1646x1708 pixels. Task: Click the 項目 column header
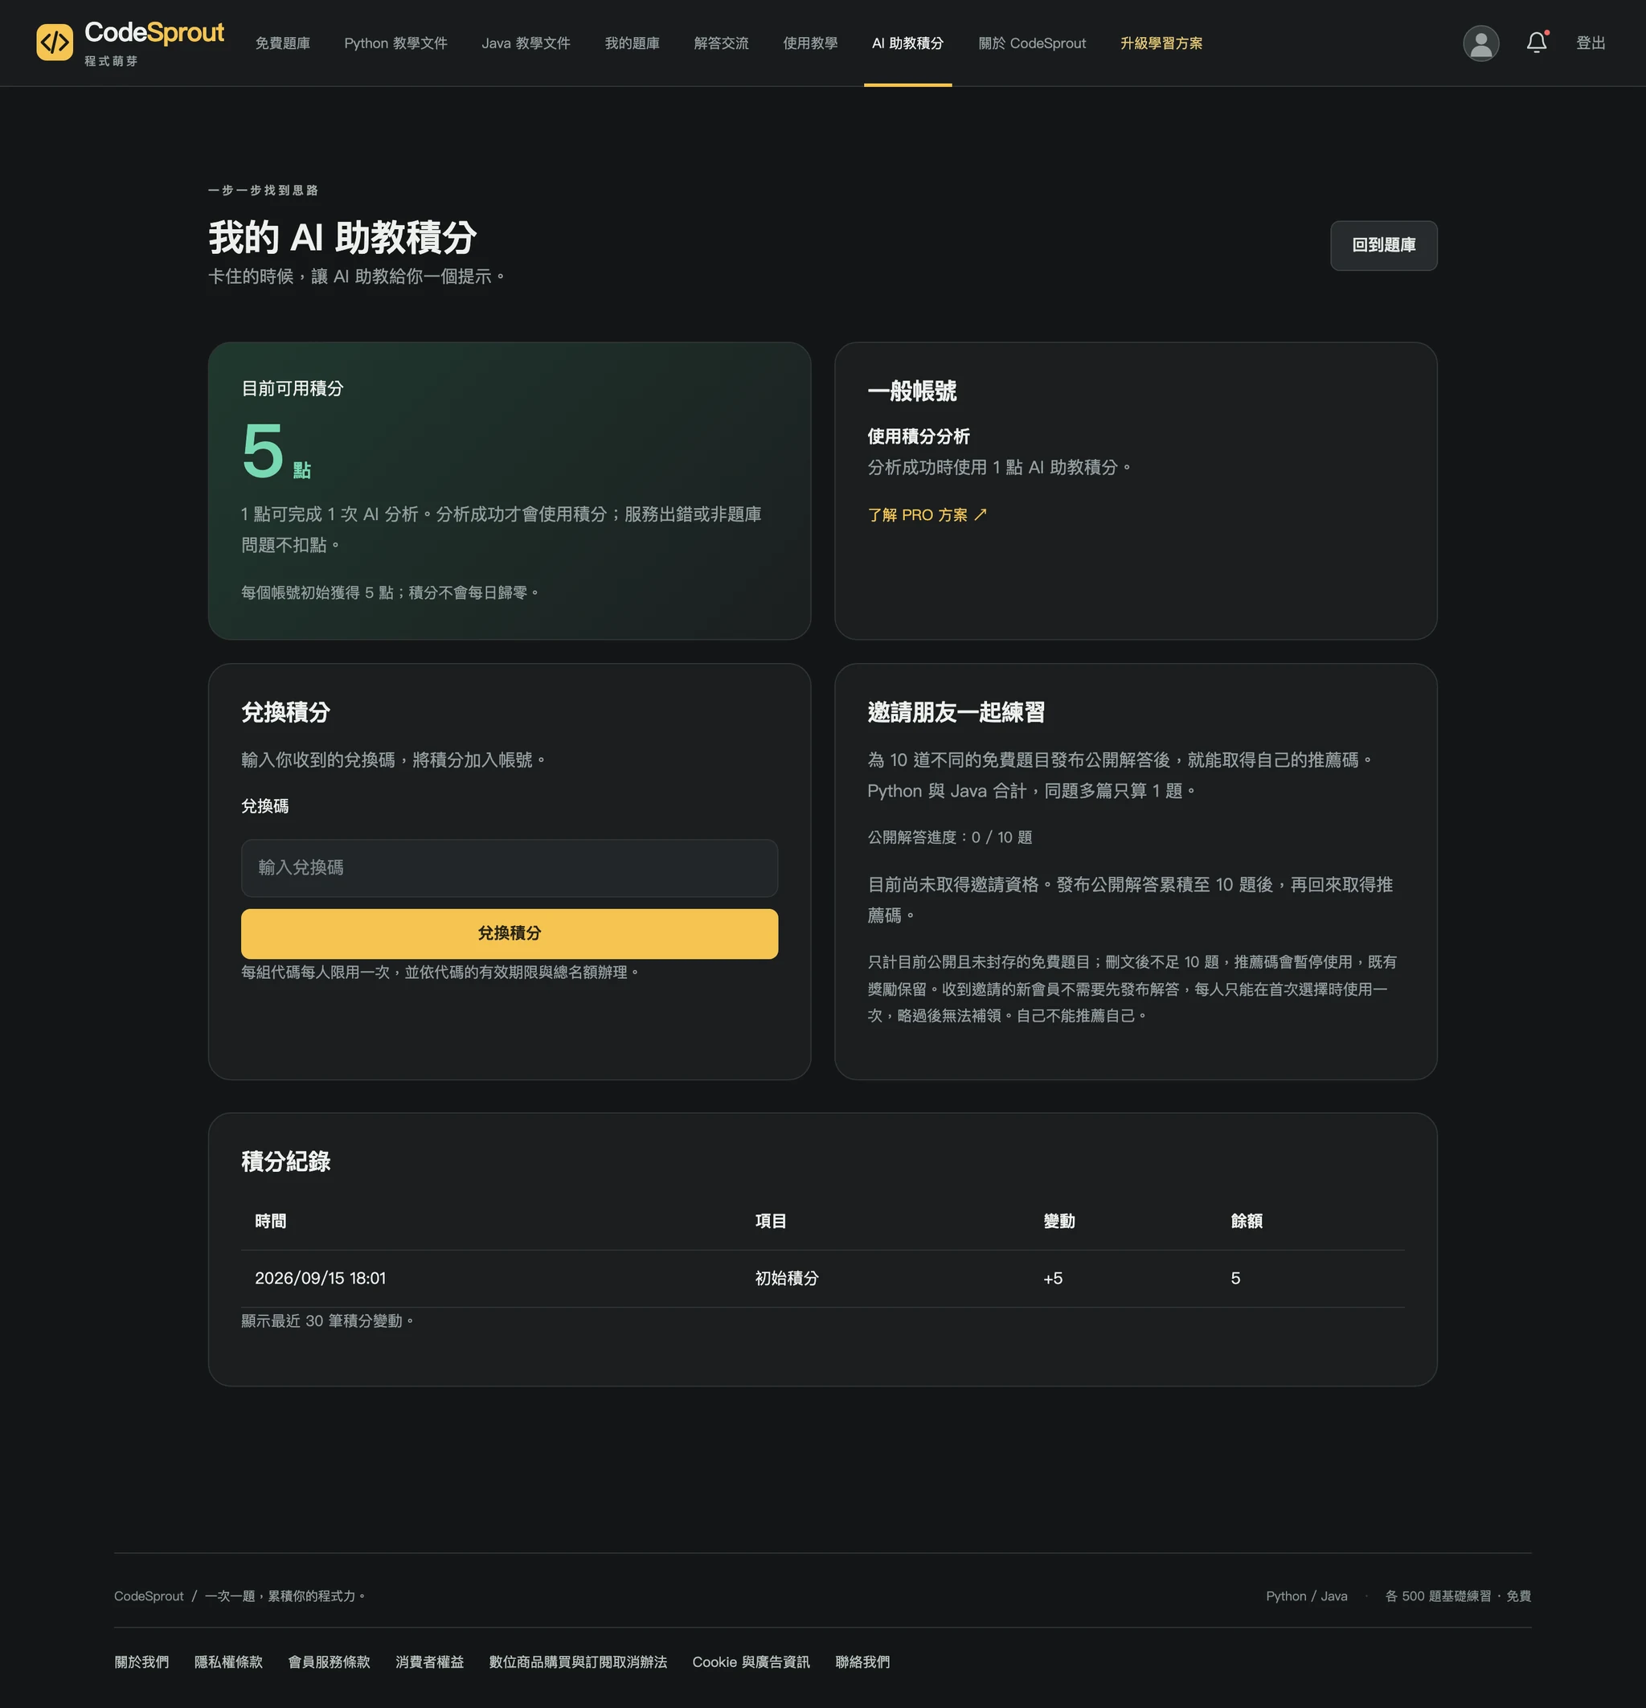click(770, 1222)
